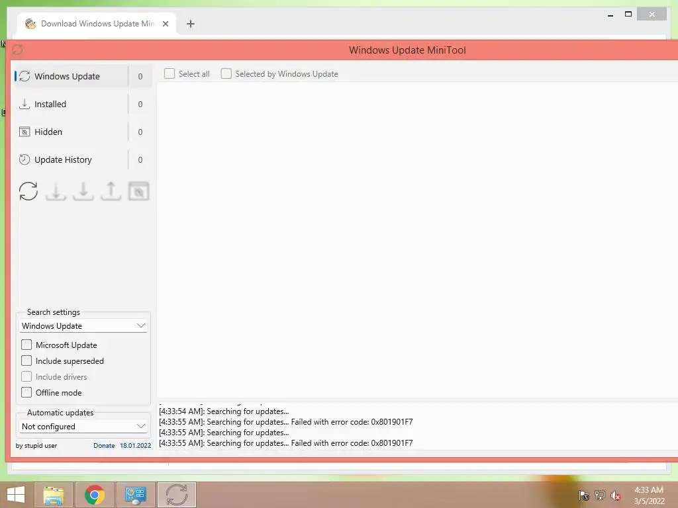
Task: Toggle Selected by Windows Update checkbox
Action: pyautogui.click(x=226, y=73)
